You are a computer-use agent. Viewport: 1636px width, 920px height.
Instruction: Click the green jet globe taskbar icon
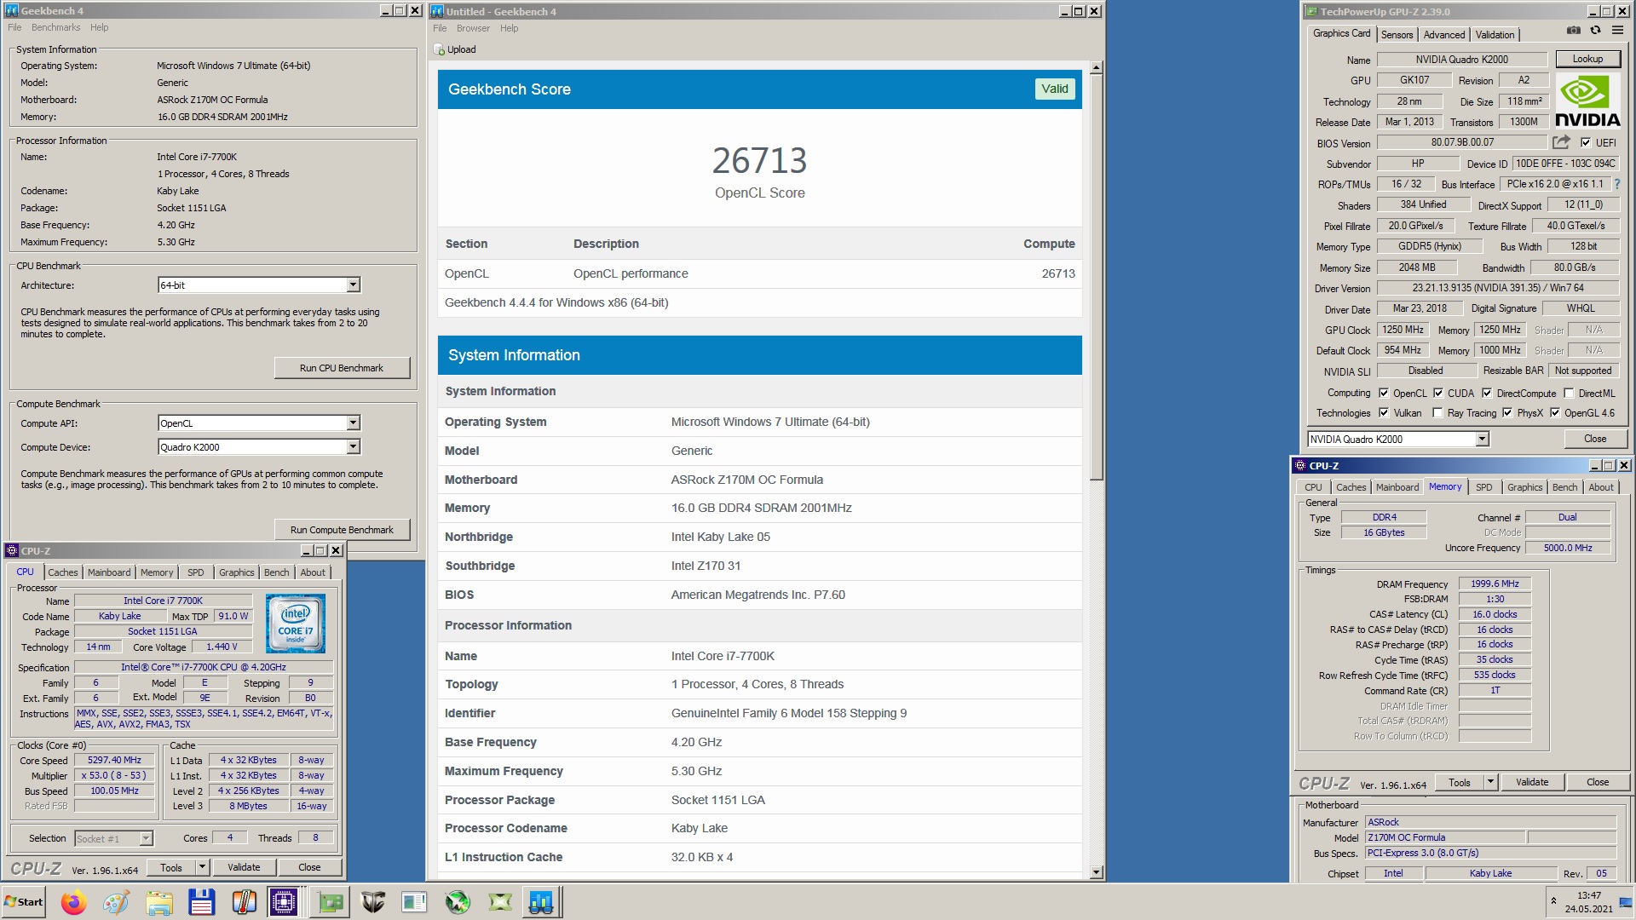click(x=458, y=902)
